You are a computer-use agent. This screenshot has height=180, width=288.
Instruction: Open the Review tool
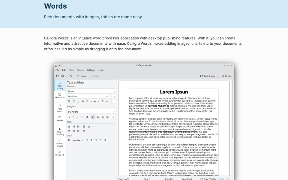click(60, 119)
